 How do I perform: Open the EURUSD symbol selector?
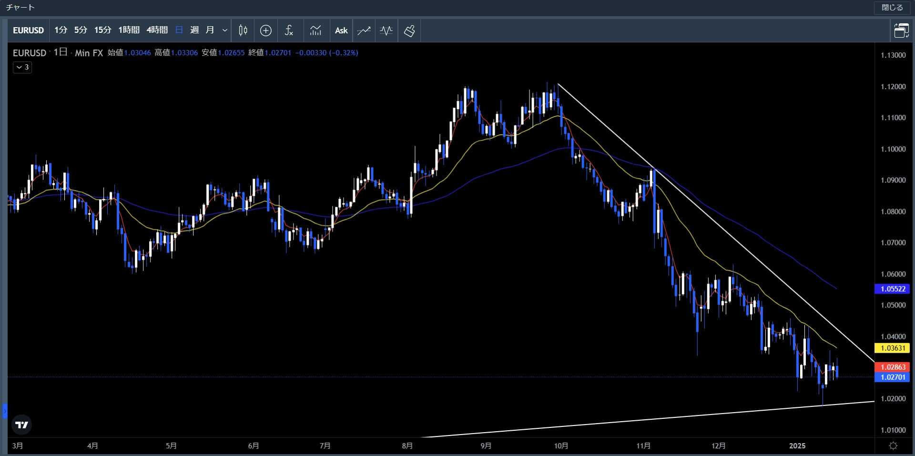tap(28, 30)
